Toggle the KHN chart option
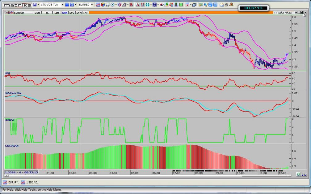The height and width of the screenshot is (194, 311). 65,13
